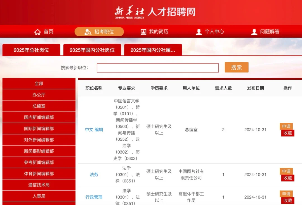Click the orange 搜索 button
Viewport: 302px width, 205px height.
237,67
